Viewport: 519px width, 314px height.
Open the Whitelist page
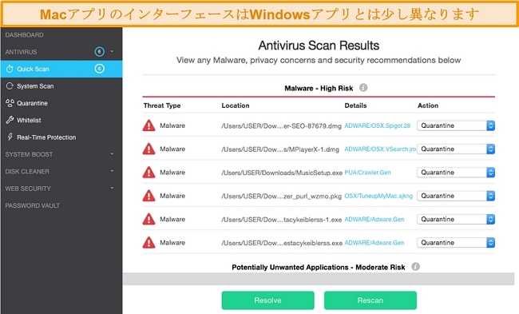(x=29, y=120)
